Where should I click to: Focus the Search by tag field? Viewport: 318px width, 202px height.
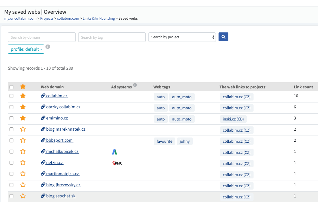(x=112, y=37)
